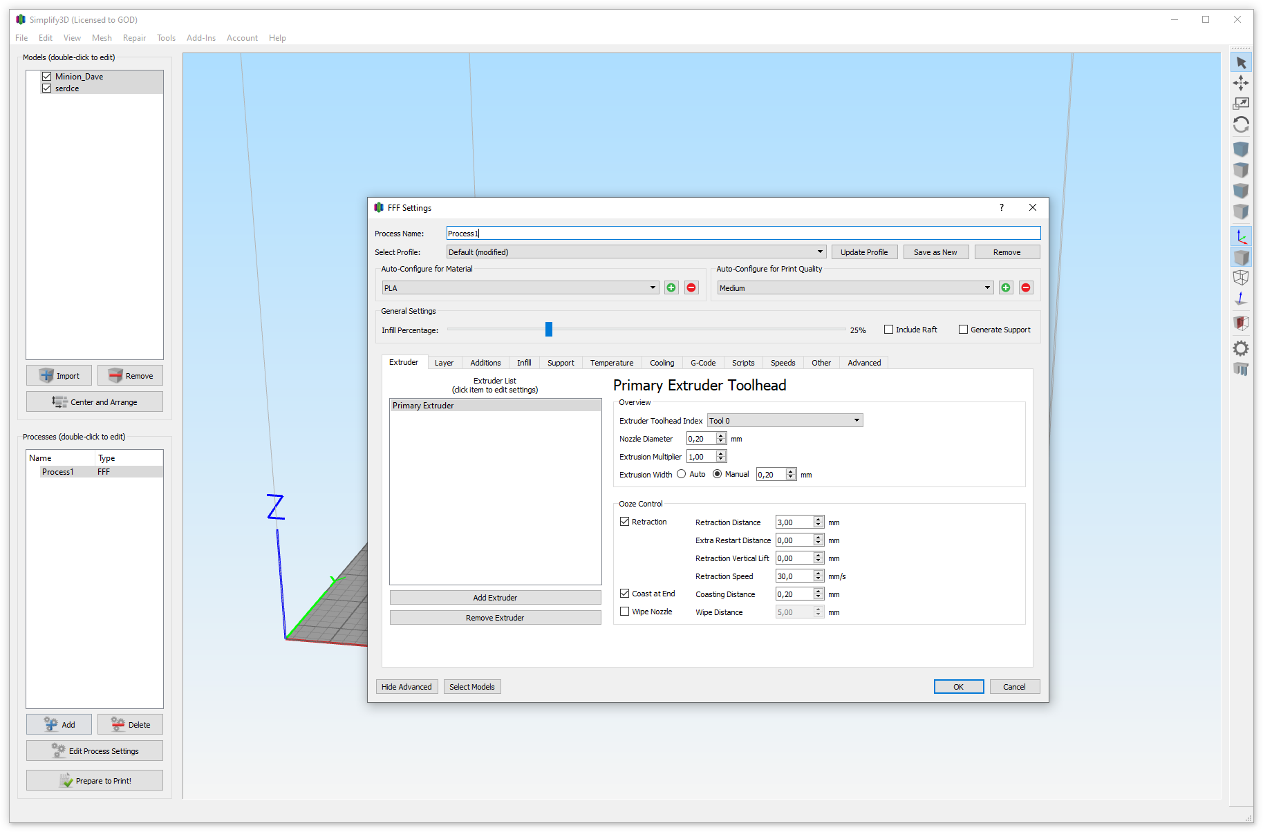Click Import models button
This screenshot has width=1263, height=832.
coord(59,375)
